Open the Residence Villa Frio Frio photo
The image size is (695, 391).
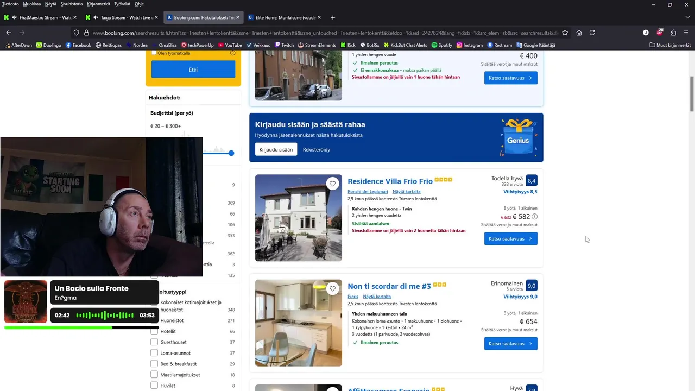click(299, 218)
